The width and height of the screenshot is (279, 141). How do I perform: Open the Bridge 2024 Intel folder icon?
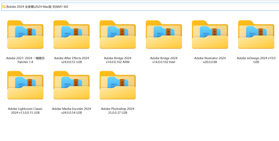pos(164,35)
